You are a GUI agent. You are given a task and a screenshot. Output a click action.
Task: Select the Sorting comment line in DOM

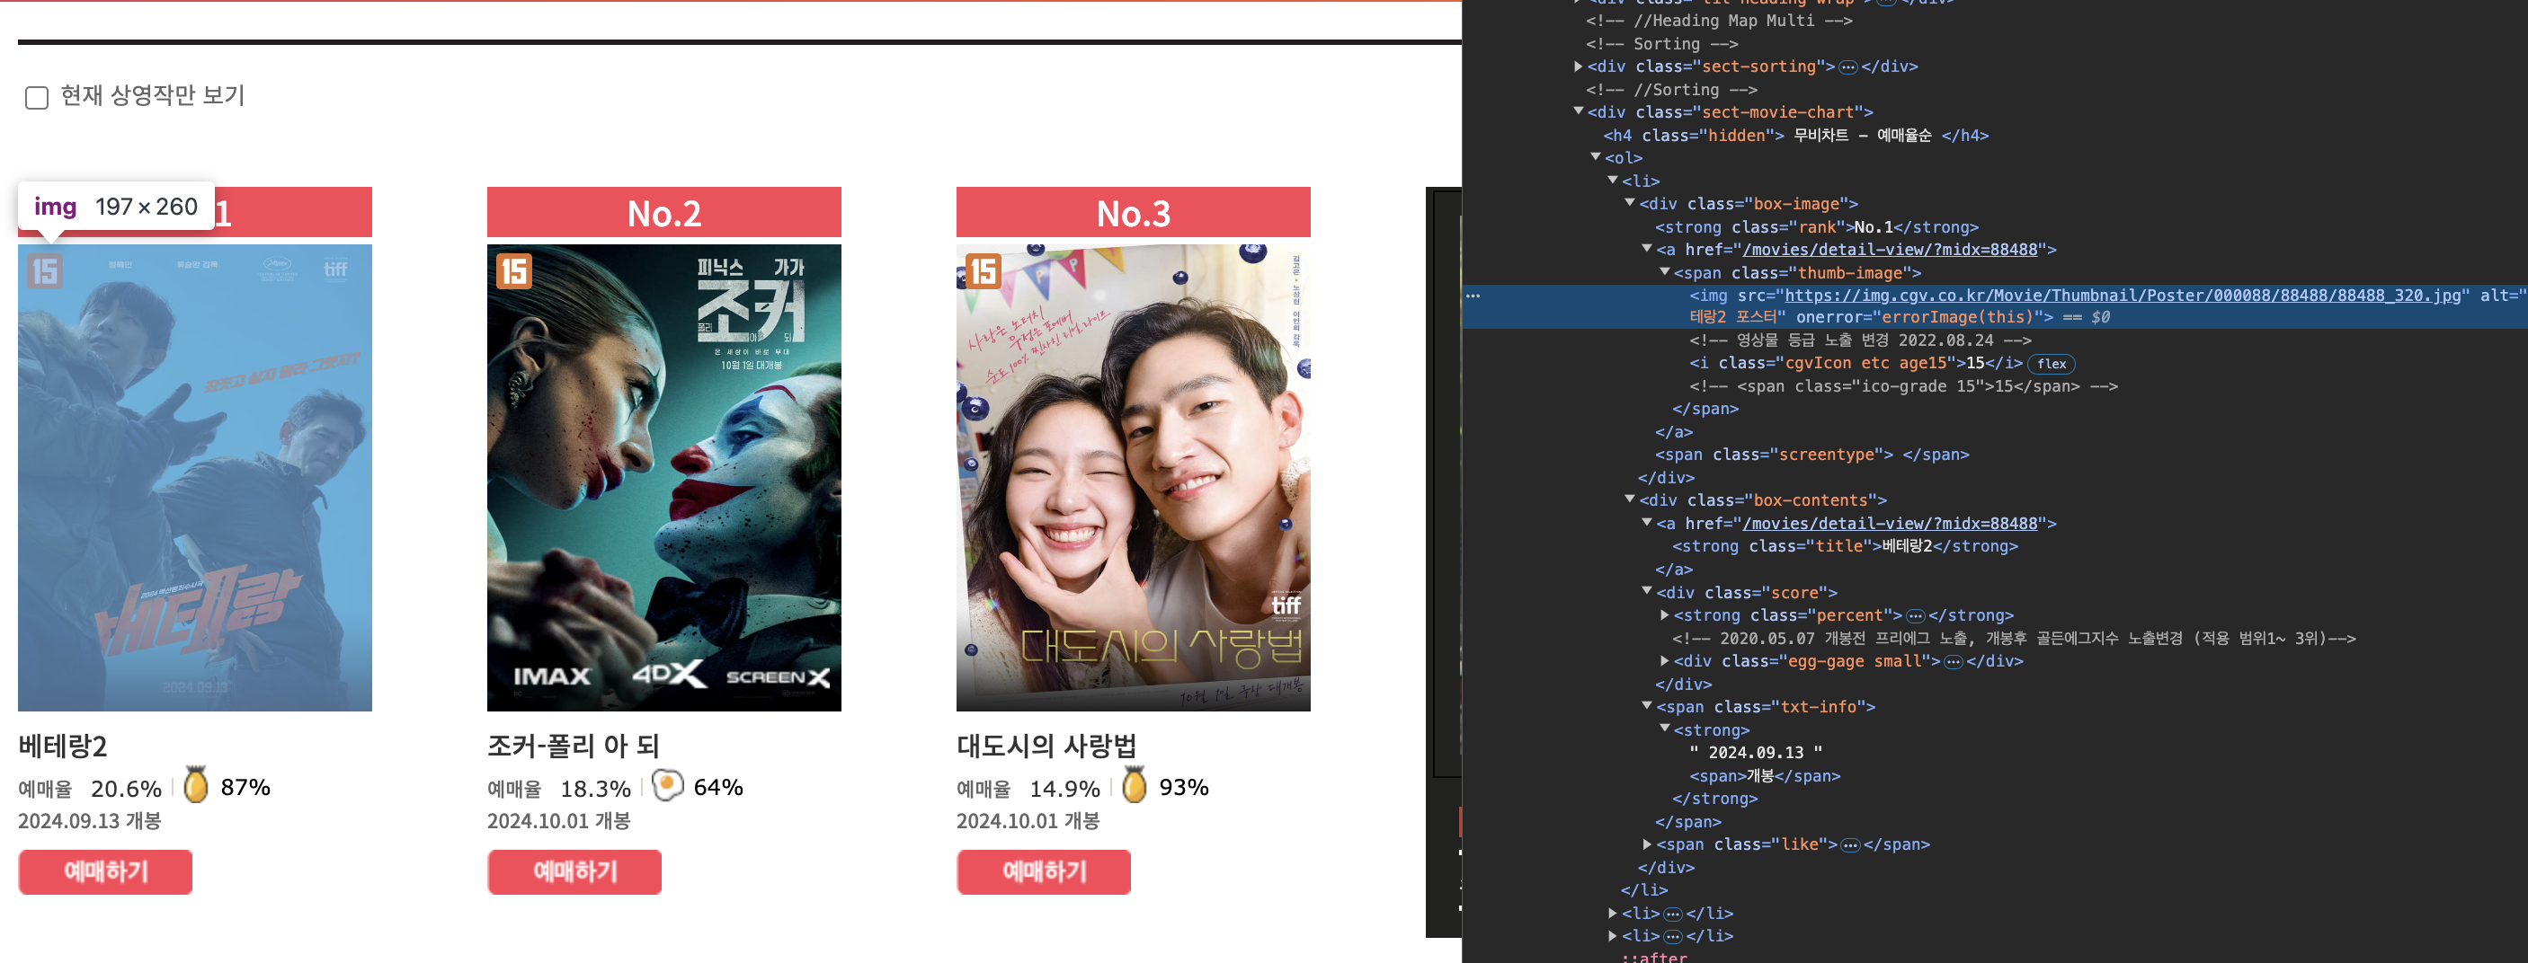coord(1661,43)
